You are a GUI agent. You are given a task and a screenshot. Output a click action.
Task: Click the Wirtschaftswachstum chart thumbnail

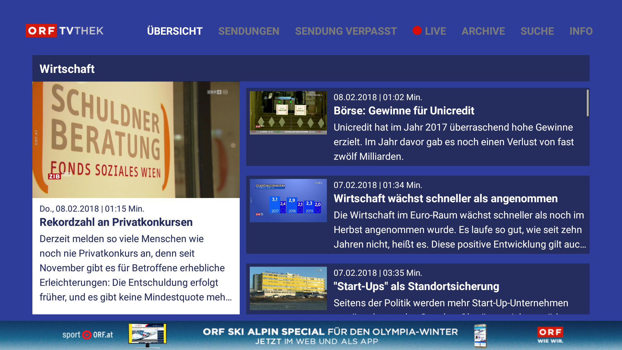[288, 201]
